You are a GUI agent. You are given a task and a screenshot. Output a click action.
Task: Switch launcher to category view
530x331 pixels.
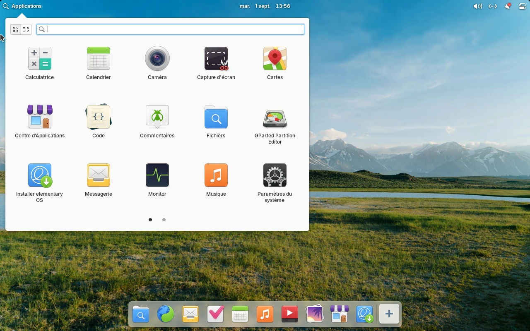point(26,29)
